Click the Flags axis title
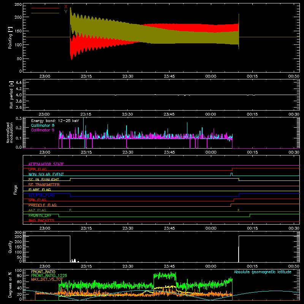The height and width of the screenshot is (304, 304). 16,190
